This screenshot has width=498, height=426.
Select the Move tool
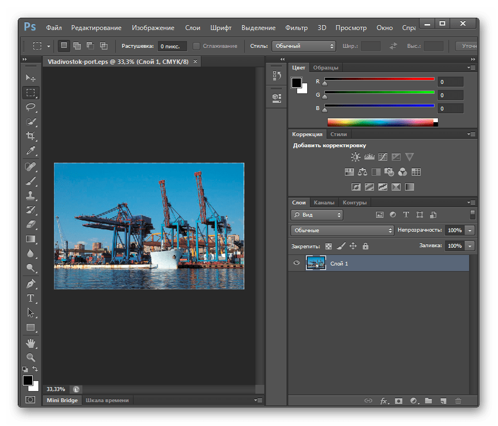pos(31,78)
